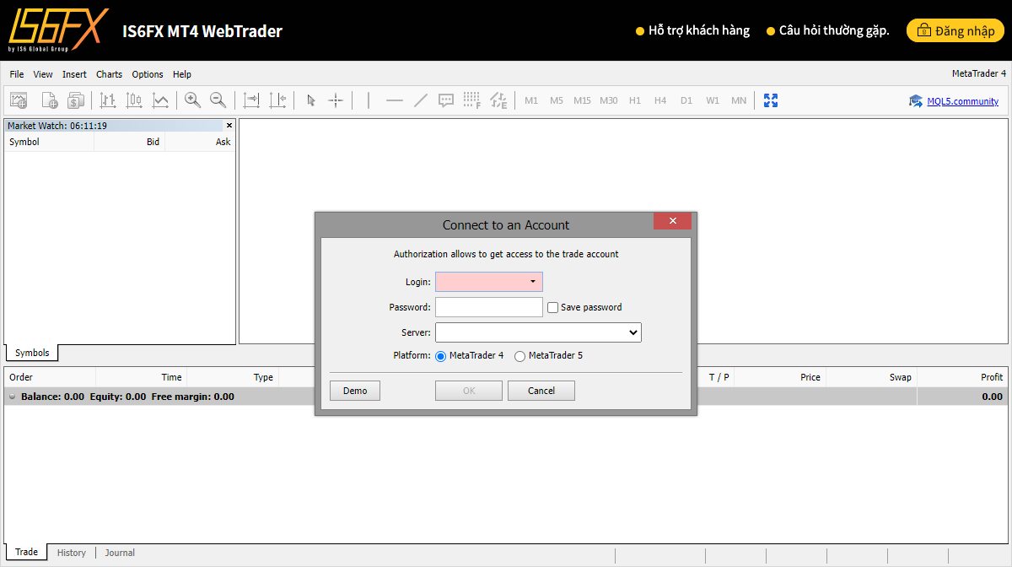Select the Trade tab
This screenshot has height=567, width=1012.
pyautogui.click(x=26, y=552)
